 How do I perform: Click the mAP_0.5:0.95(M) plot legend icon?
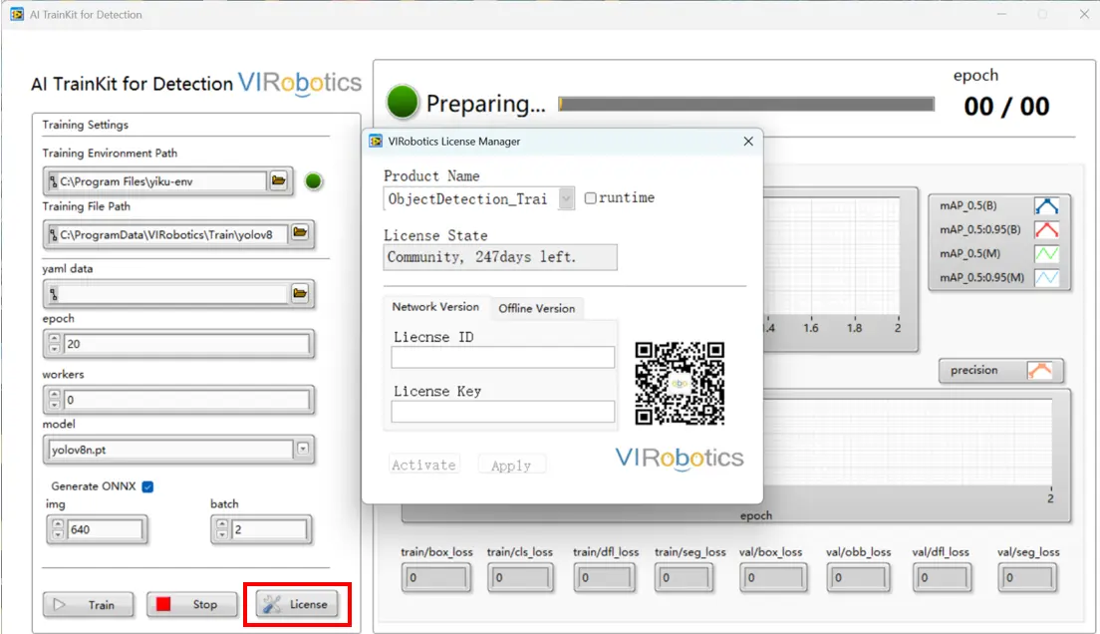point(1046,278)
